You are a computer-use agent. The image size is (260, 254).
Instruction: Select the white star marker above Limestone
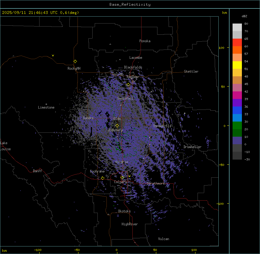point(46,104)
